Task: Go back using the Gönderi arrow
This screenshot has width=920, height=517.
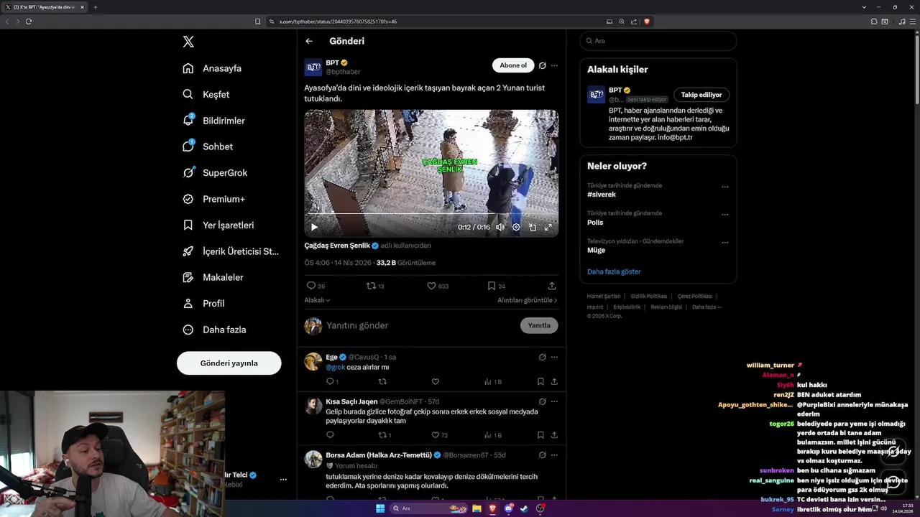Action: (309, 41)
